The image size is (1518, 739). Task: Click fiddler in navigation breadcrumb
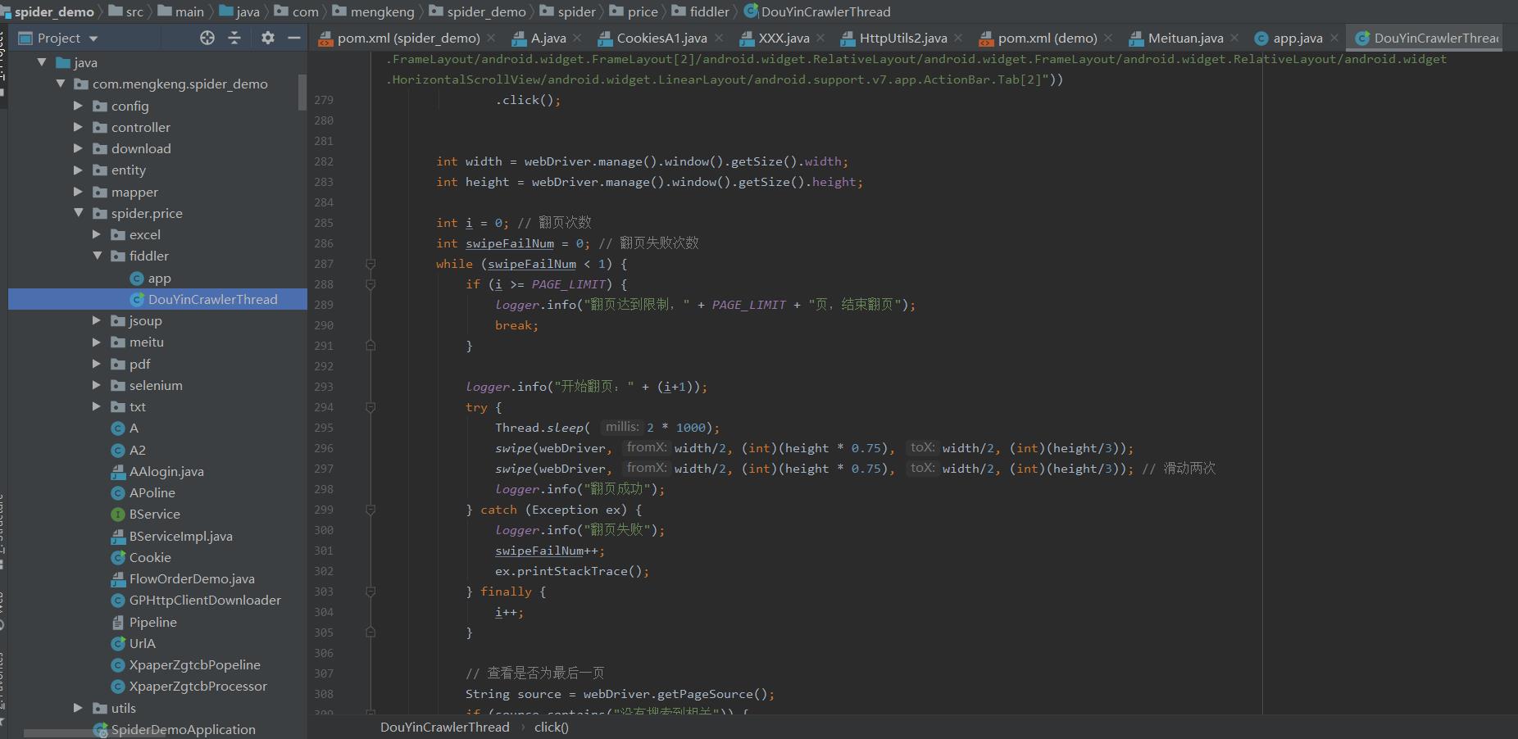(x=701, y=11)
